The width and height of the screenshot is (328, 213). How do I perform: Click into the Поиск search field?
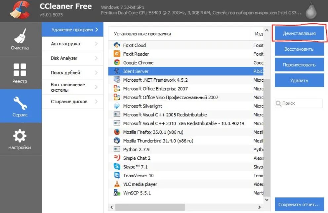click(x=299, y=104)
